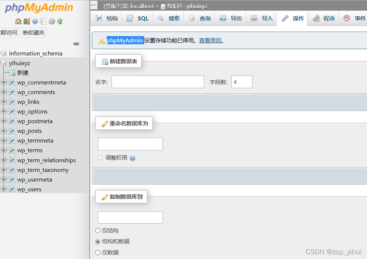Reload navigation panel green arrow icon
Viewport: 367px width, 259px height.
(60, 21)
